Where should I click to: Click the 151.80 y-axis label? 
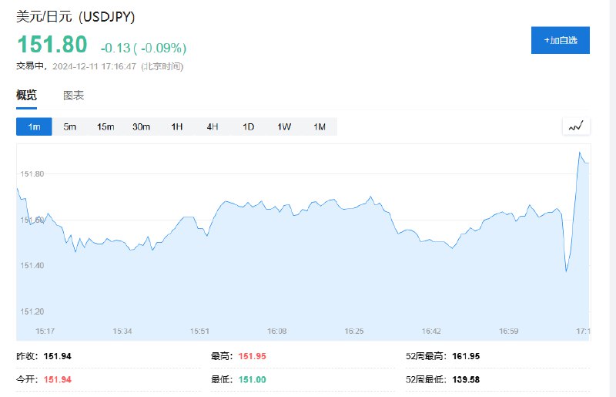(32, 174)
